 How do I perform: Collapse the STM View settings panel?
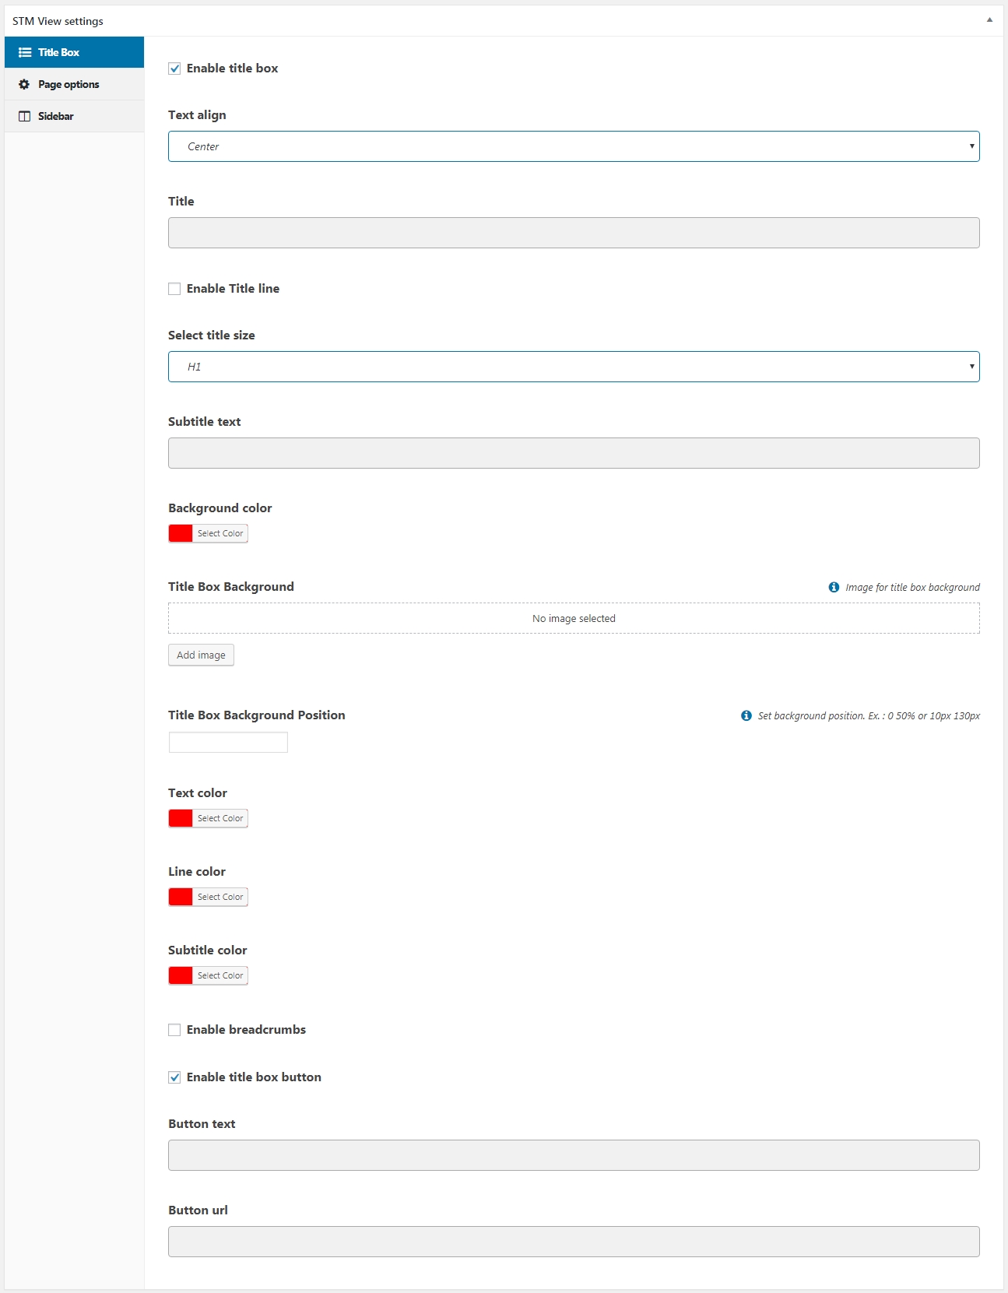tap(989, 20)
